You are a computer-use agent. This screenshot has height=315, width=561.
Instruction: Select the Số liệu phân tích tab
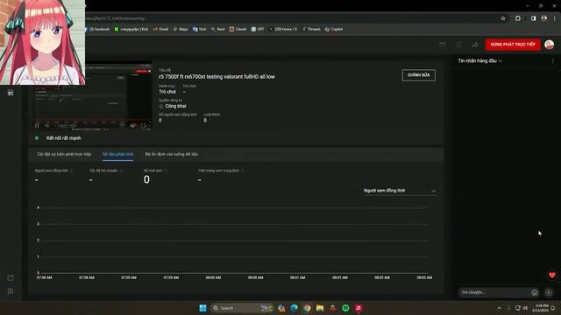pos(117,154)
